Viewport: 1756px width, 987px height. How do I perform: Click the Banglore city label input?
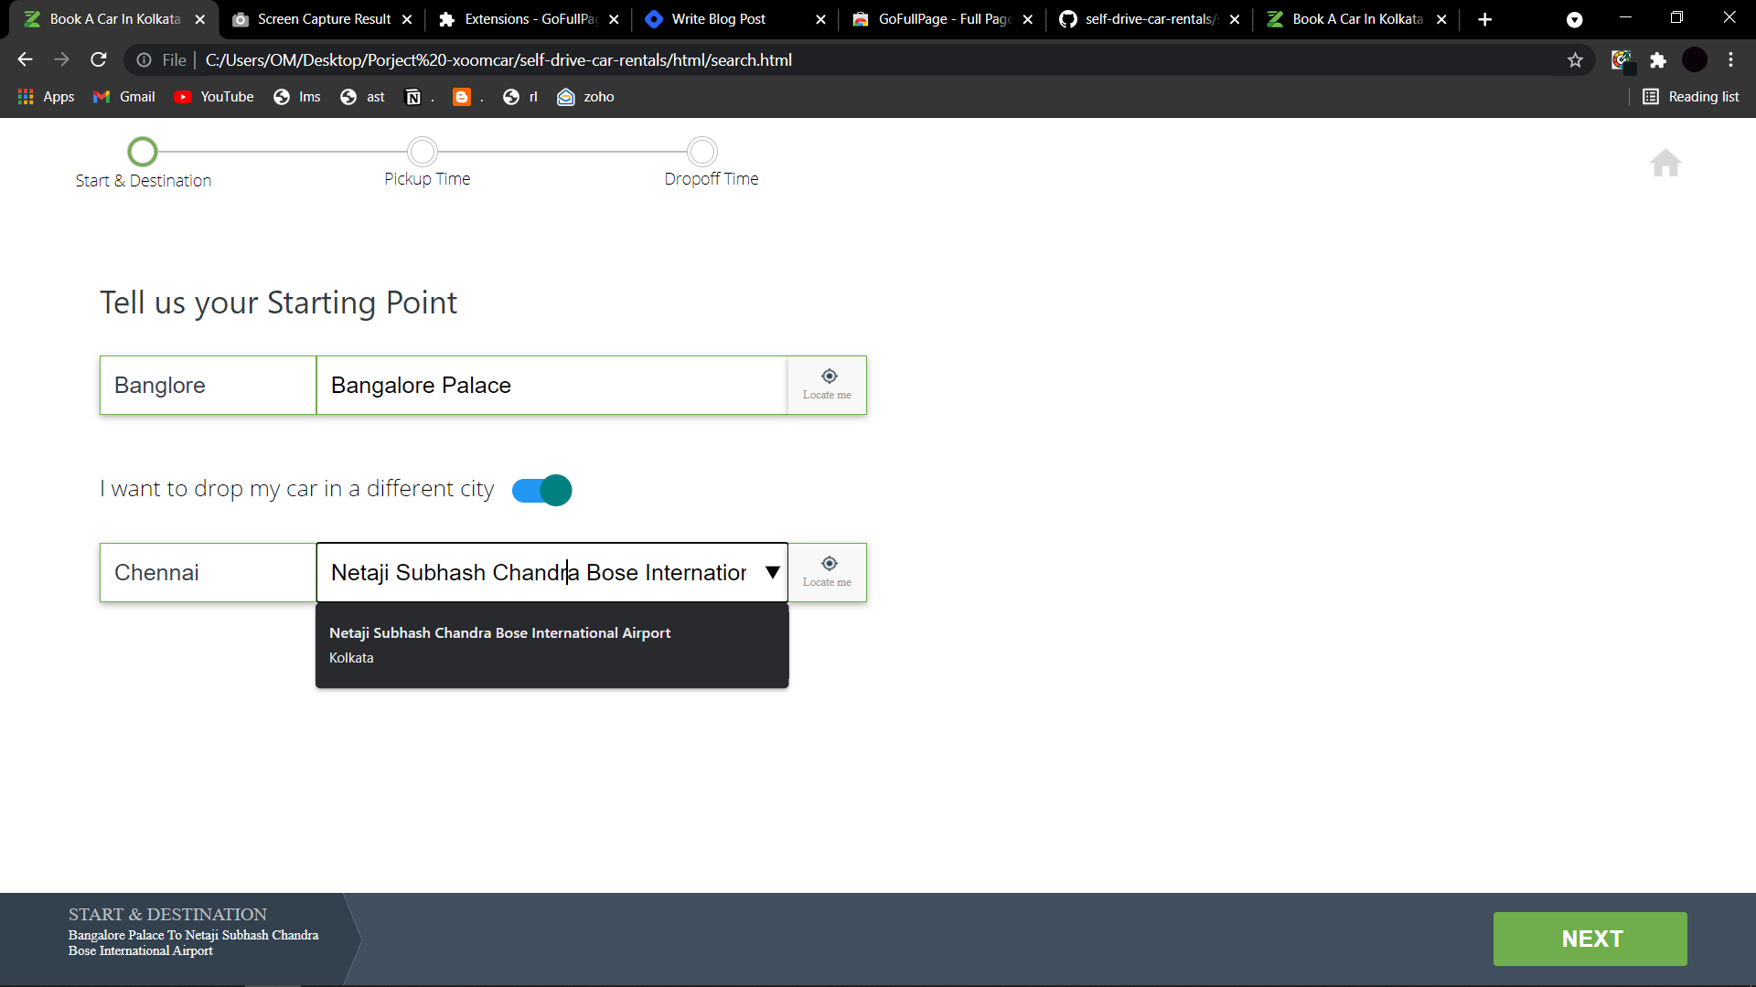208,385
